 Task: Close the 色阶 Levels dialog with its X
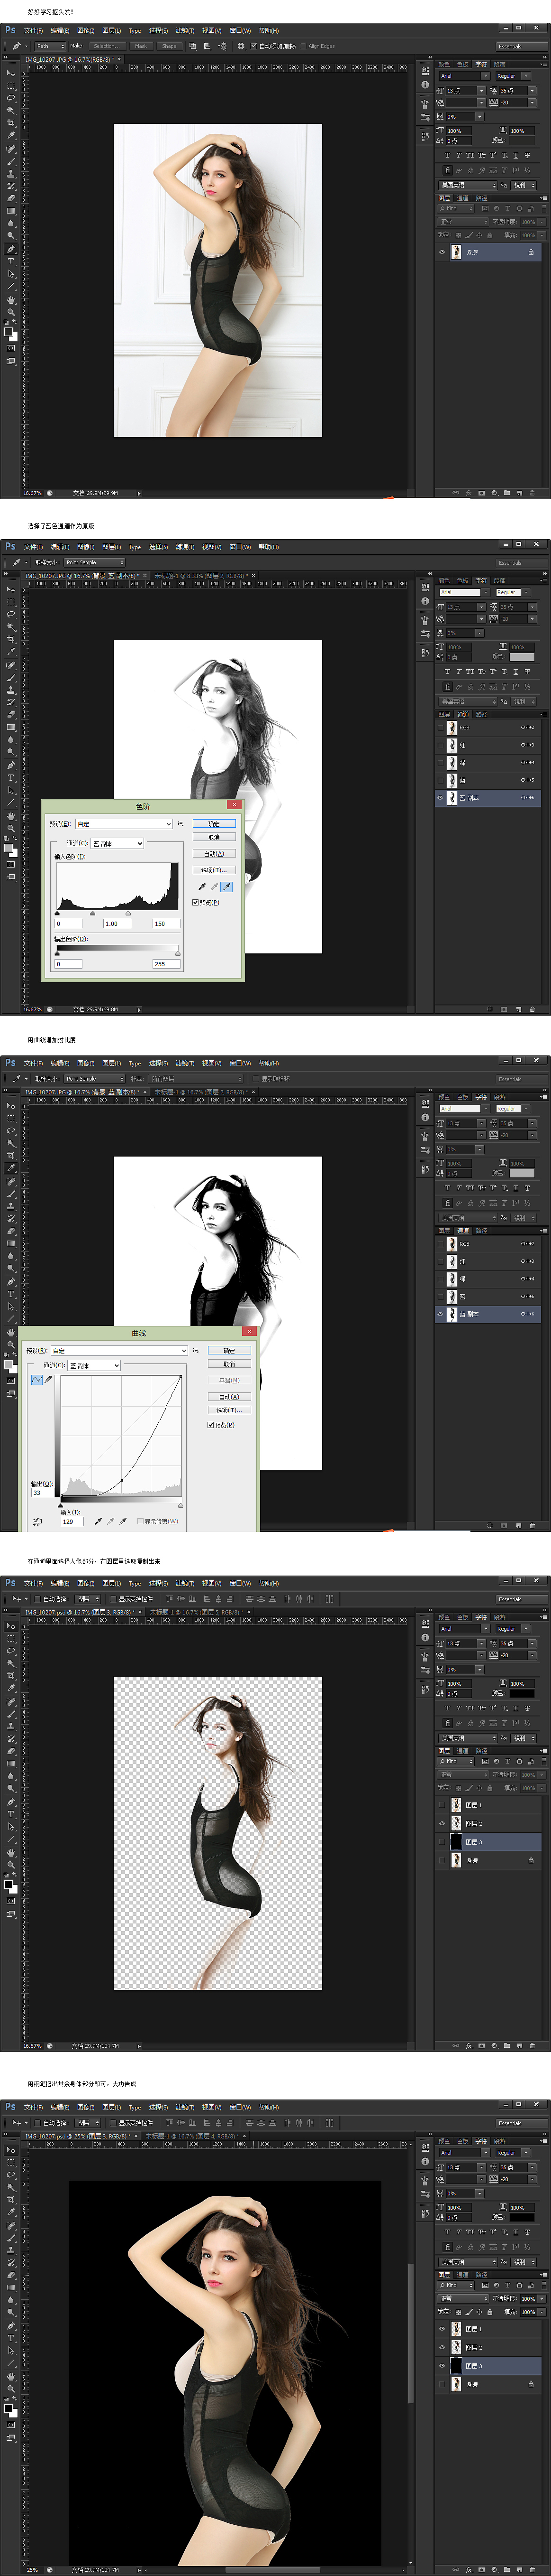235,804
